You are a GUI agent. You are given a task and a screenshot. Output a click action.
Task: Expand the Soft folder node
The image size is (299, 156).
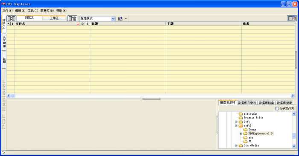236,121
